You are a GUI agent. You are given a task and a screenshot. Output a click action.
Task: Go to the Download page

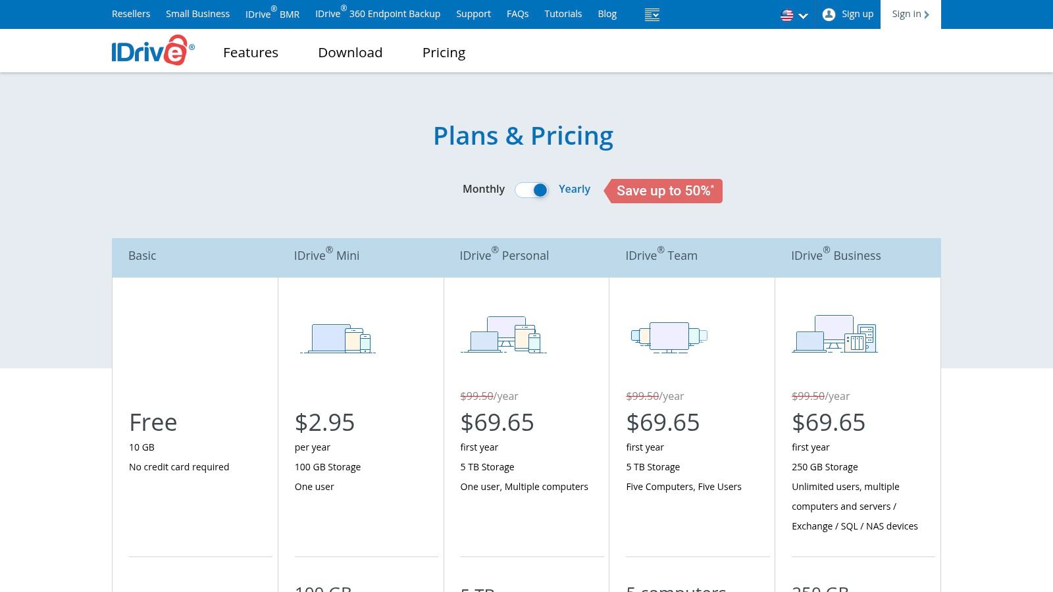(350, 53)
